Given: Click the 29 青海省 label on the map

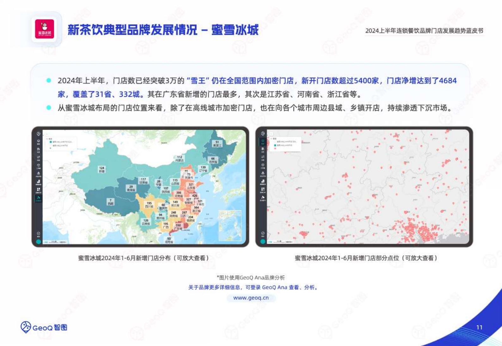Looking at the screenshot, I should click(131, 188).
